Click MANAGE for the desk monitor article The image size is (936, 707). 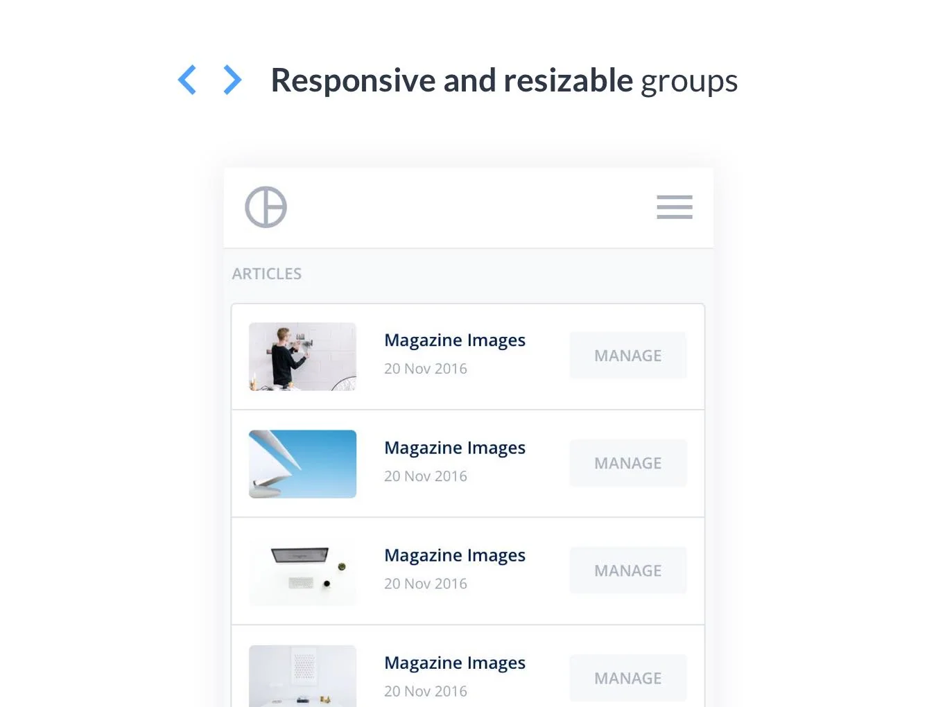coord(628,570)
